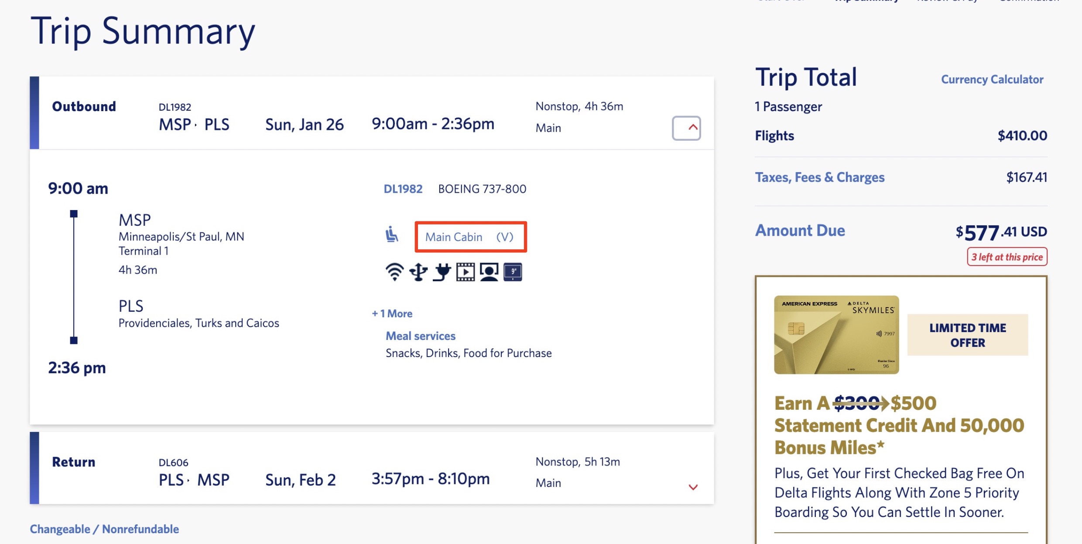Open the Currency Calculator

[x=992, y=79]
